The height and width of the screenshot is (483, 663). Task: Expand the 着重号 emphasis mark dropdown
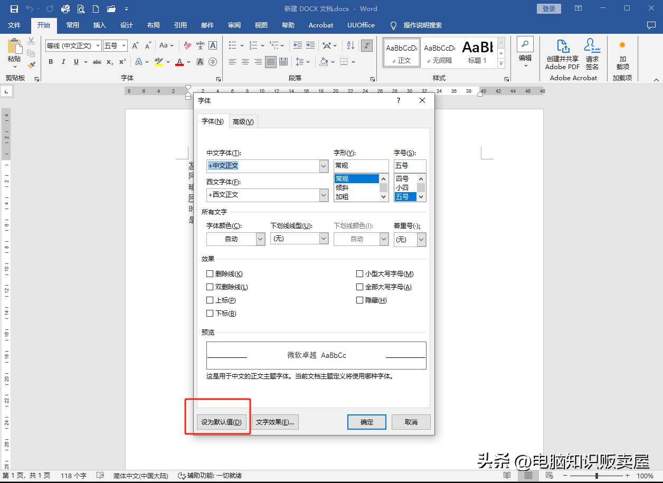(421, 239)
